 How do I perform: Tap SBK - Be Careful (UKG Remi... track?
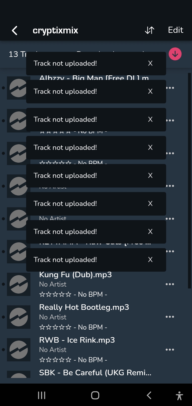pos(95,373)
